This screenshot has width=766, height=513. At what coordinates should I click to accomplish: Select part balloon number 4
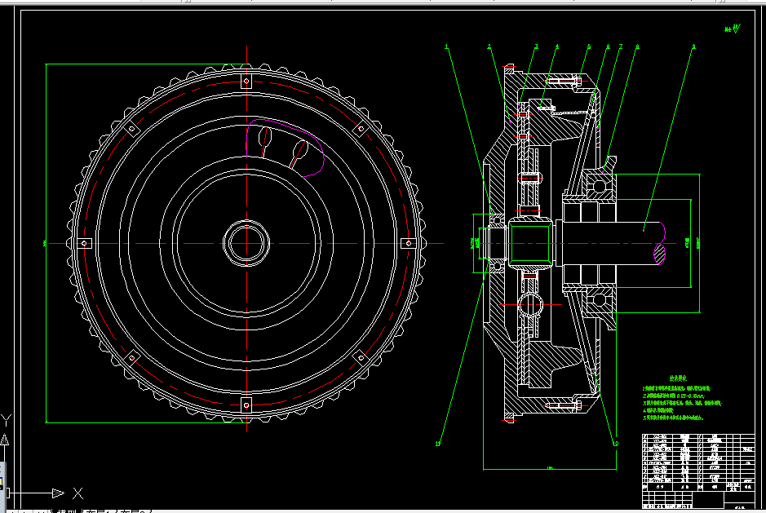click(557, 47)
